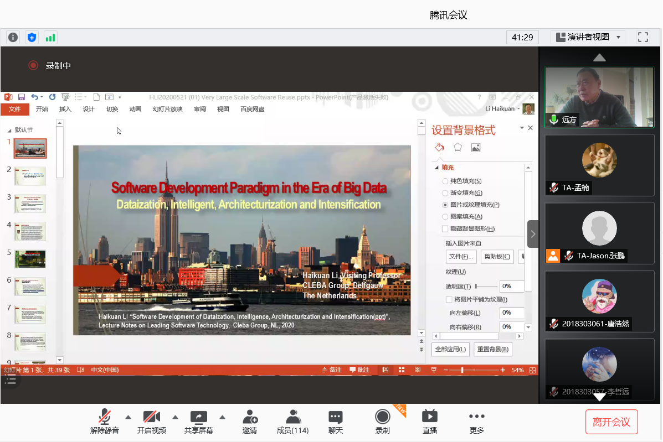Open the 设计 ribbon tab

[x=89, y=109]
